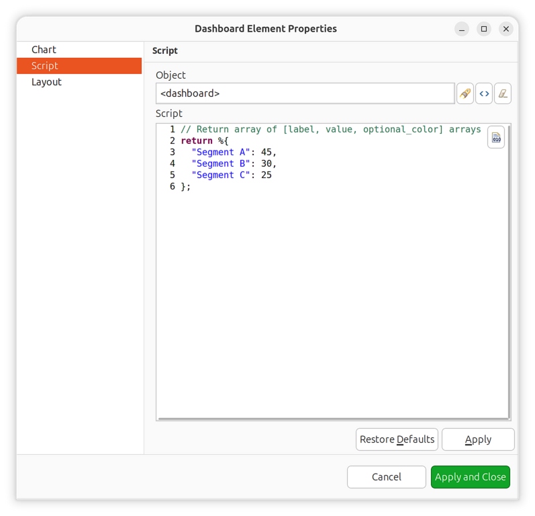Click the angle-brackets context object icon
The height and width of the screenshot is (516, 535).
click(x=484, y=93)
